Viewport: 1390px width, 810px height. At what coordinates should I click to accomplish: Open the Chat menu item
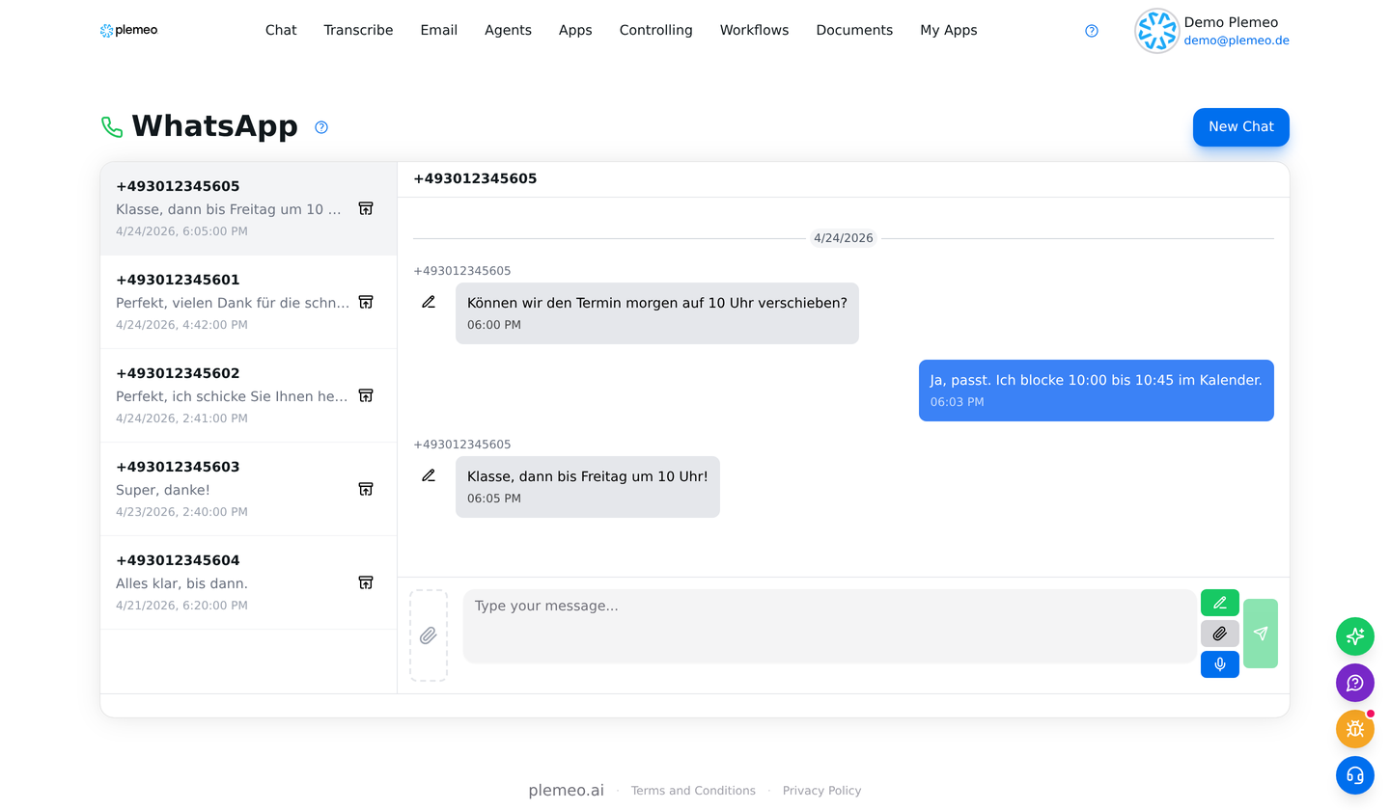(281, 30)
